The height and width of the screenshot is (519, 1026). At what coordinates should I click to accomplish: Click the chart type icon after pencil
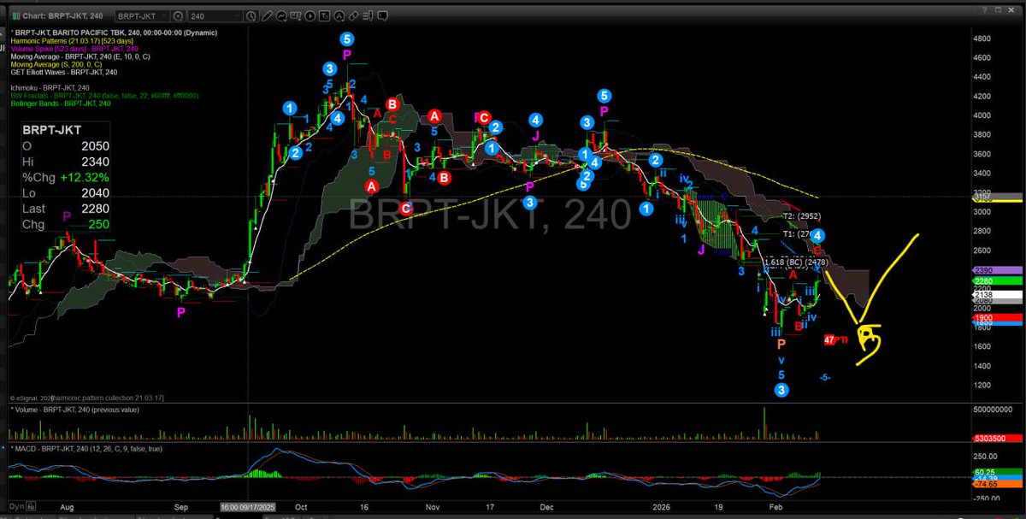[x=282, y=16]
